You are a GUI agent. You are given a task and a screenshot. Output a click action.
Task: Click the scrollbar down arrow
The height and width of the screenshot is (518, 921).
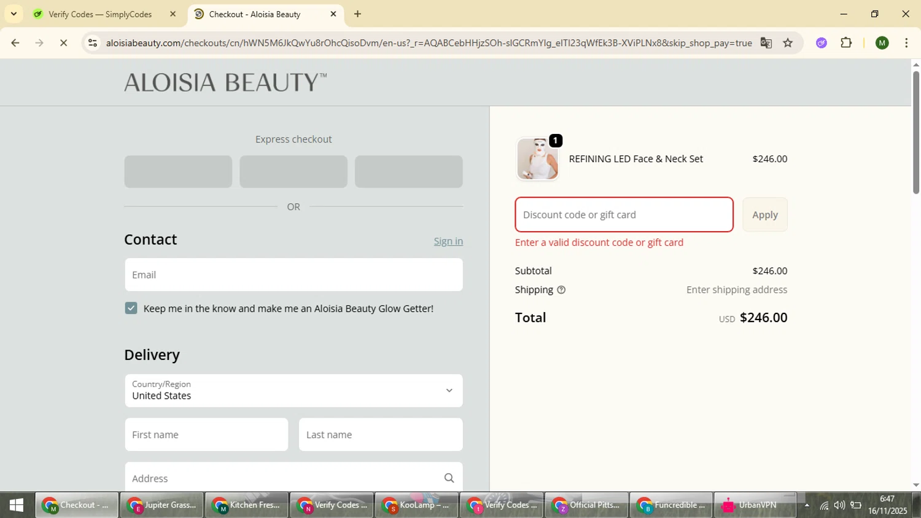tap(915, 485)
